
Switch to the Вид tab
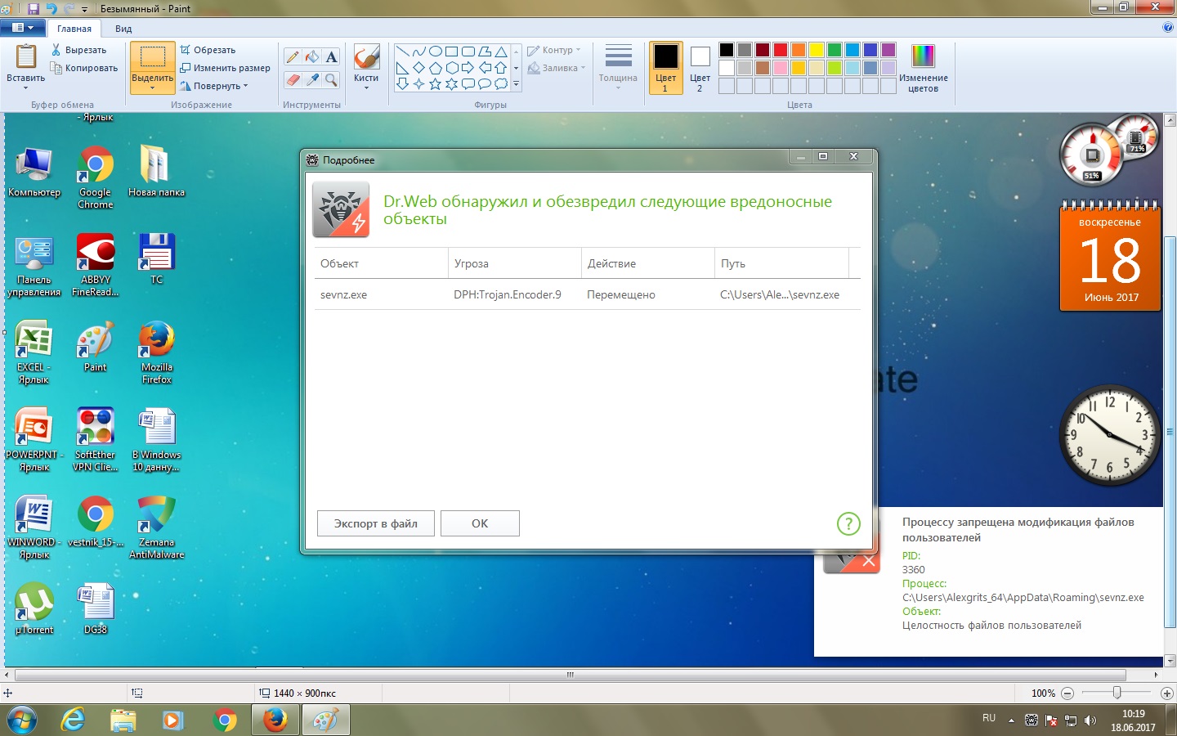[x=123, y=29]
